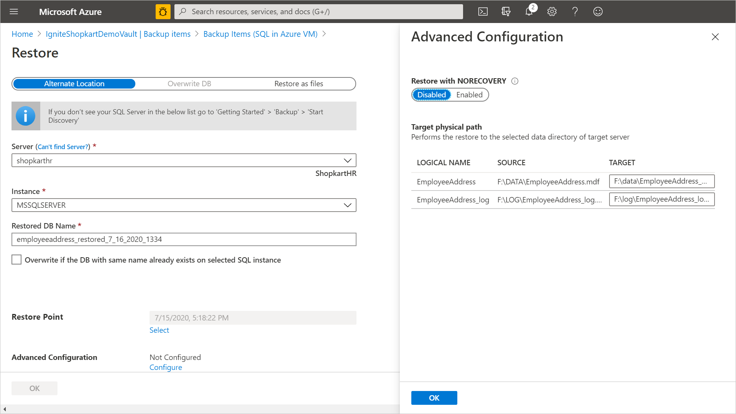Screen dimensions: 736x414
Task: Click the feedback smiley face icon
Action: (598, 11)
